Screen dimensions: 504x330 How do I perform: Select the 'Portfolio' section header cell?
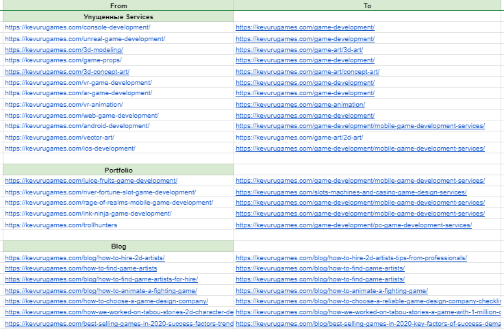pyautogui.click(x=118, y=170)
